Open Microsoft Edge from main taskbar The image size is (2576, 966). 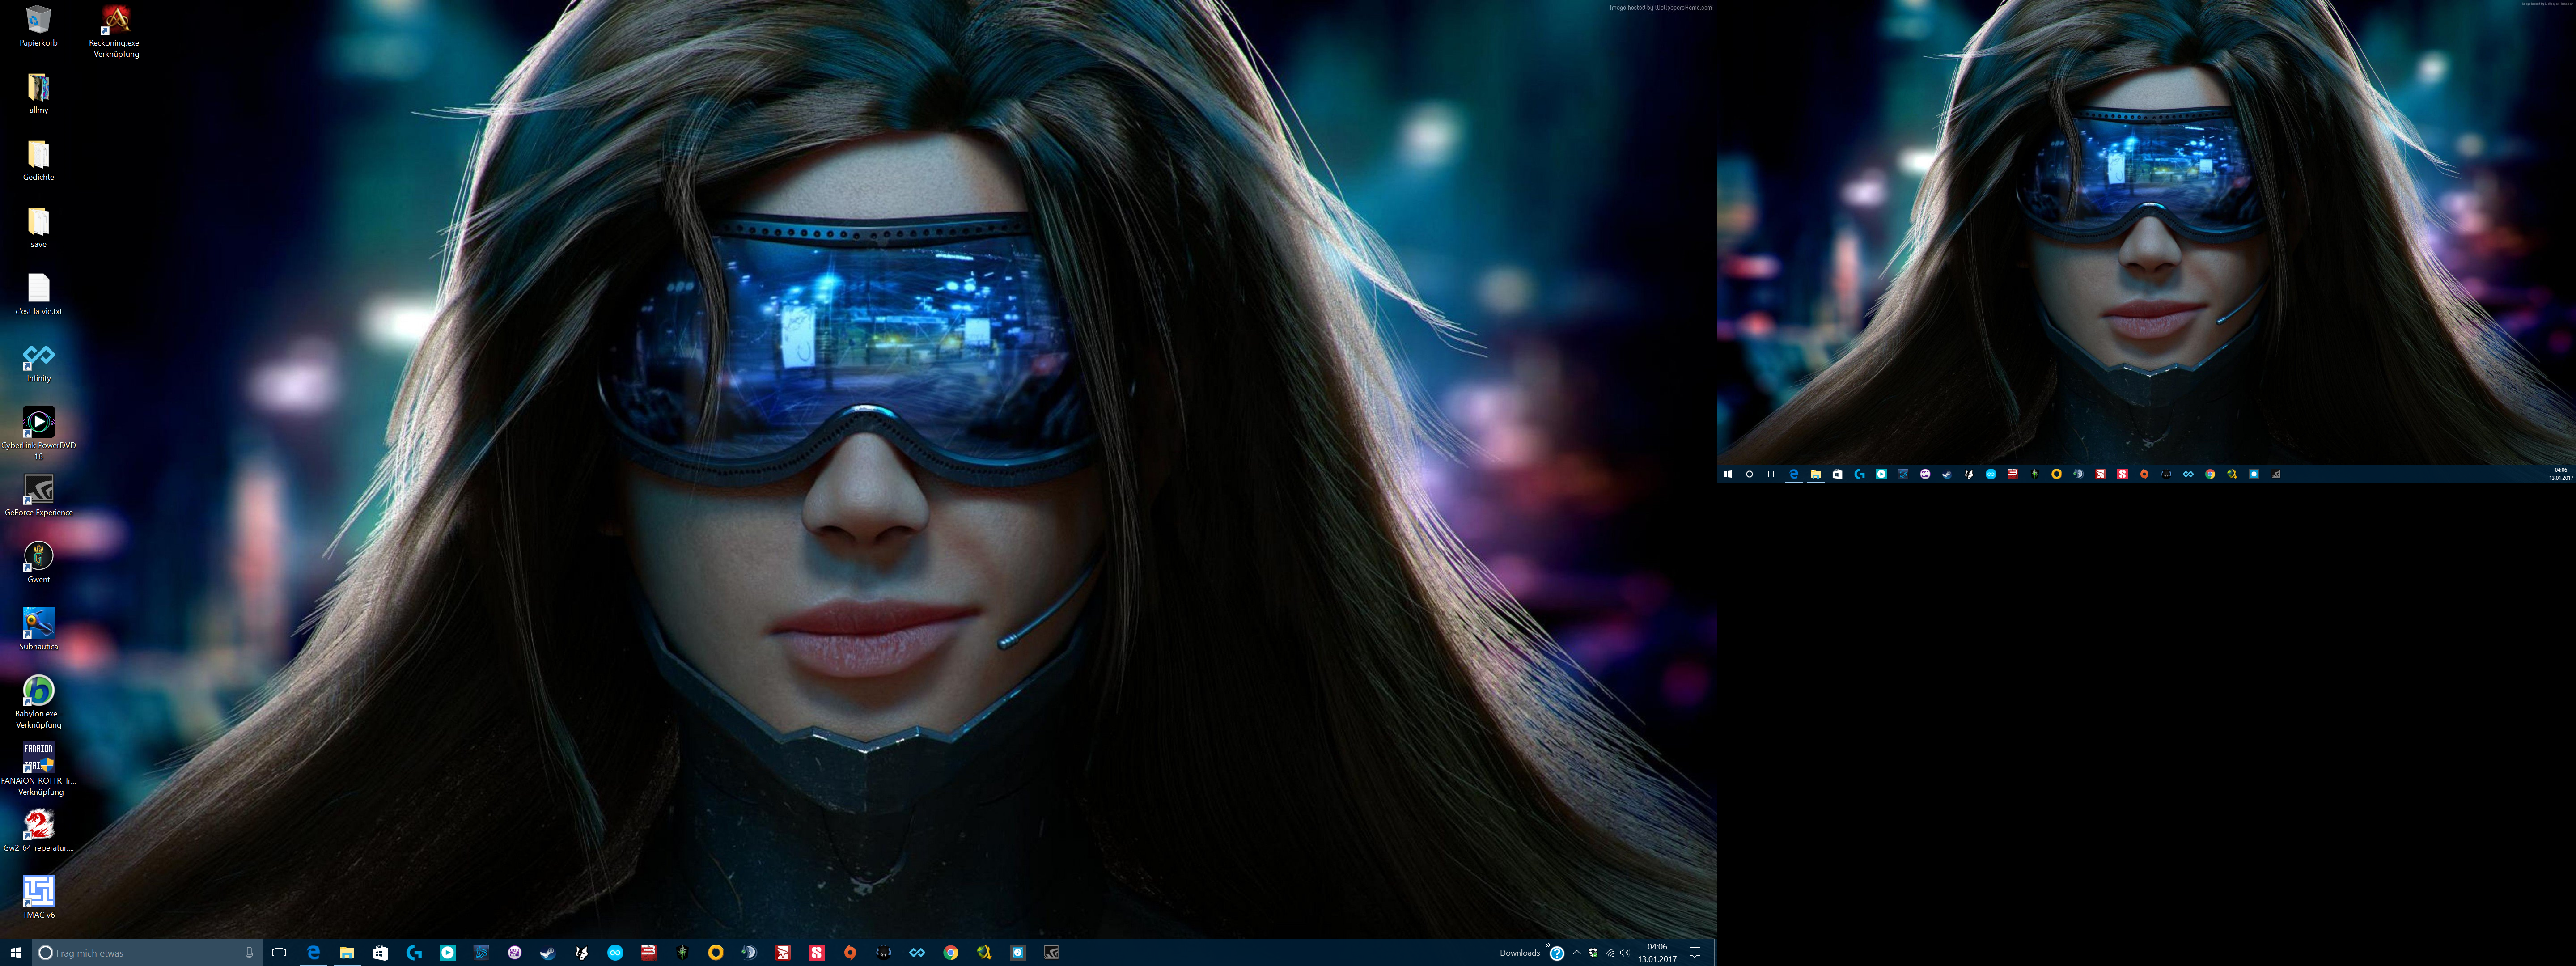coord(313,953)
